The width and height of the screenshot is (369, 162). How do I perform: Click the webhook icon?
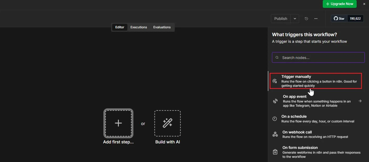(x=275, y=134)
